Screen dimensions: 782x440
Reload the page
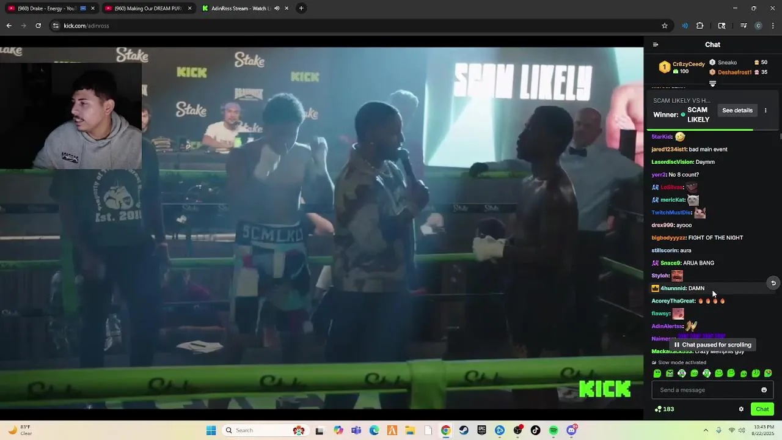click(38, 26)
